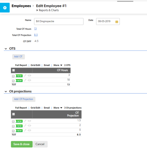Select all rows in the OT Hours table
147x152 pixels.
13,70
